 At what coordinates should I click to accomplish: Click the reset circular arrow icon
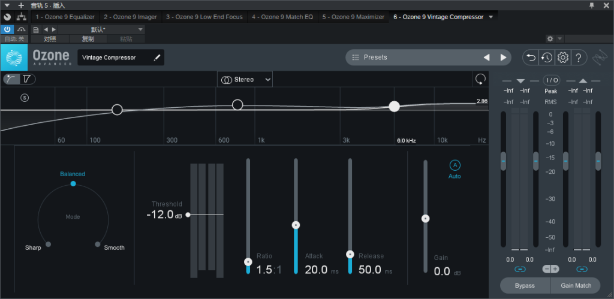[480, 79]
